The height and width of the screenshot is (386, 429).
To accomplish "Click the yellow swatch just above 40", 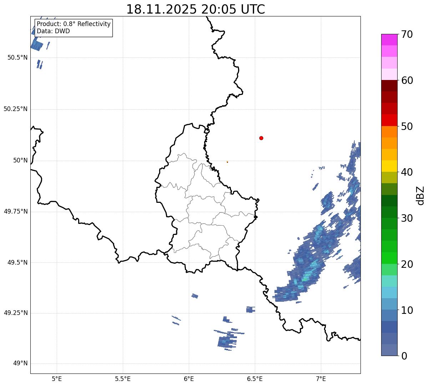I will pos(389,166).
